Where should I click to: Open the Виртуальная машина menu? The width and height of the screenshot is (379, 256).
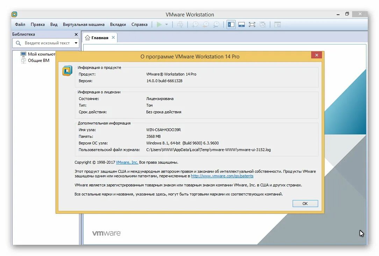[x=84, y=24]
